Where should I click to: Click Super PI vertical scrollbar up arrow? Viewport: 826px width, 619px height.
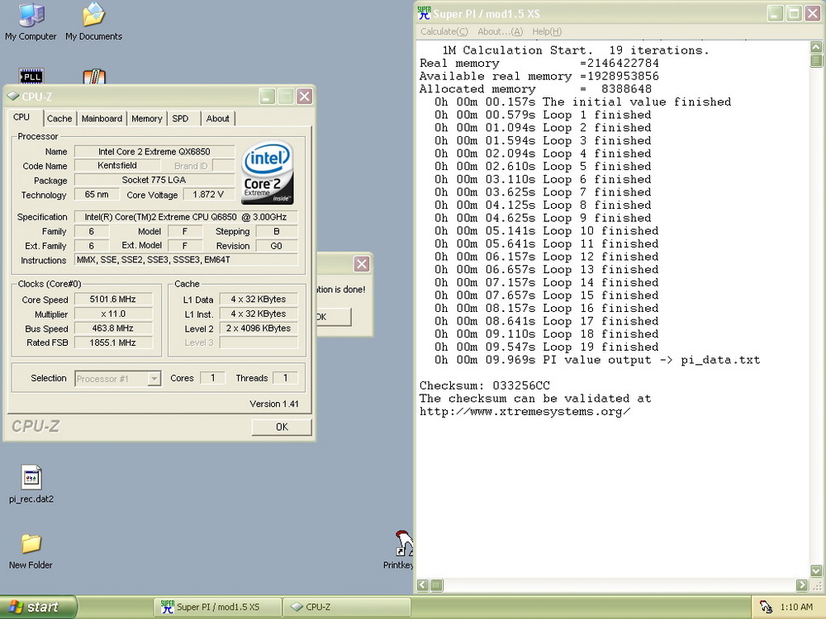[816, 47]
